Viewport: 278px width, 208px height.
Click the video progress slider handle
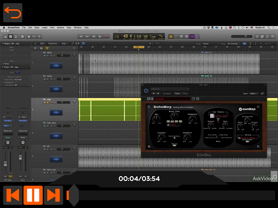coord(73,195)
